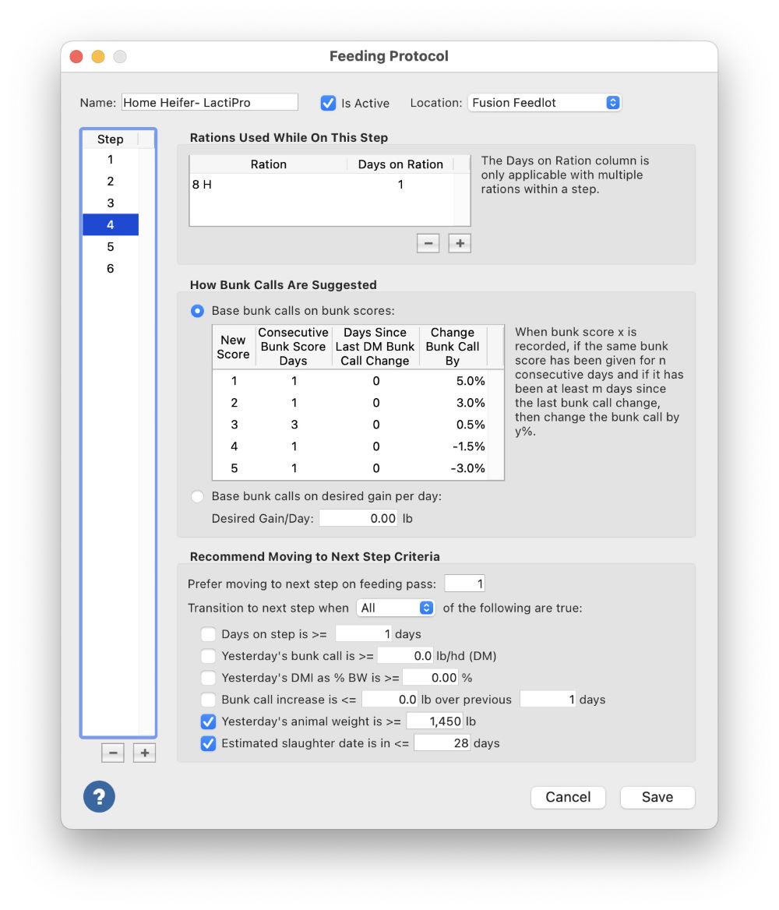The image size is (779, 910).
Task: Select Base bunk calls on bunk scores
Action: [x=197, y=311]
